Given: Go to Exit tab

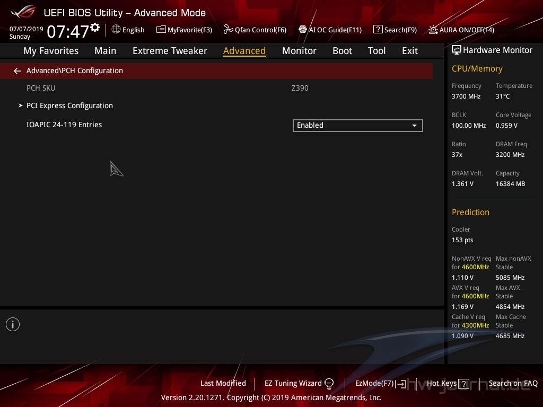Looking at the screenshot, I should [410, 51].
